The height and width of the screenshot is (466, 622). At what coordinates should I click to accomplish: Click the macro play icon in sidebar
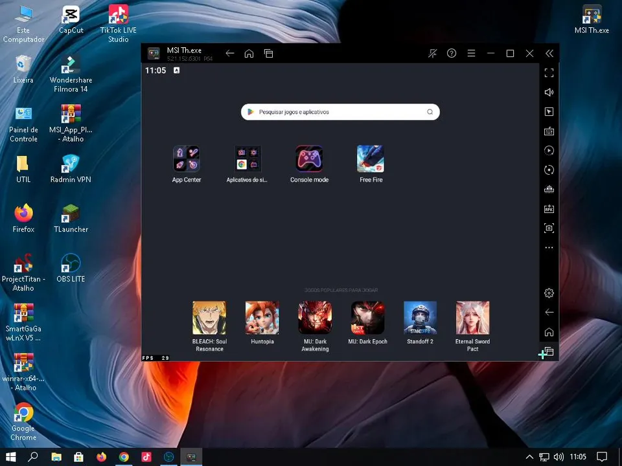click(549, 151)
